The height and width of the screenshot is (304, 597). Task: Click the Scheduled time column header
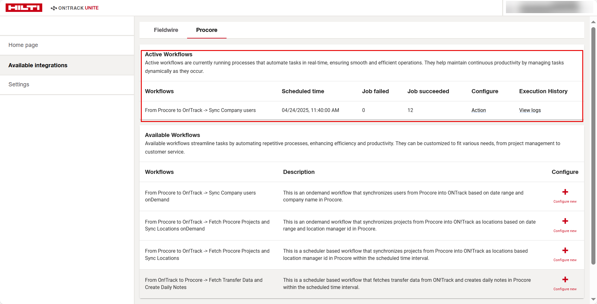[303, 91]
